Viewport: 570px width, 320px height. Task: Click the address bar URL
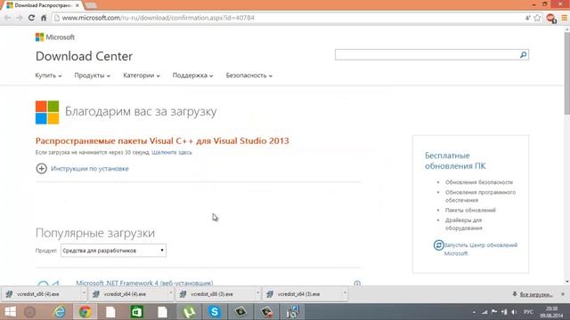click(x=159, y=18)
